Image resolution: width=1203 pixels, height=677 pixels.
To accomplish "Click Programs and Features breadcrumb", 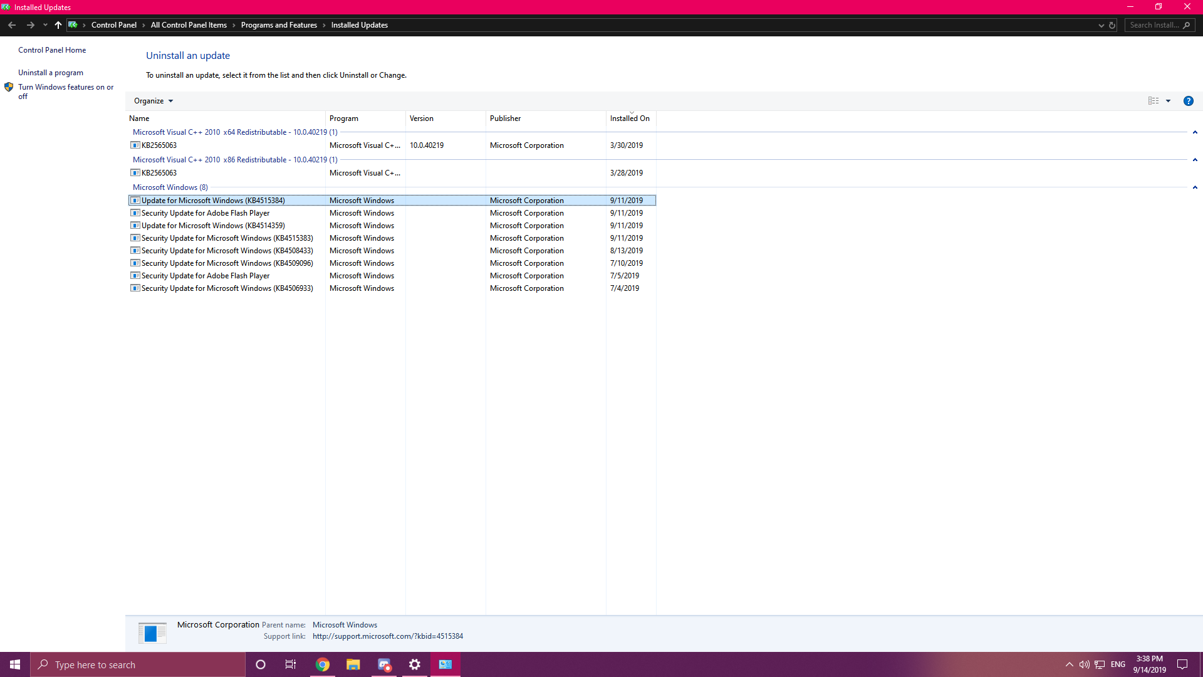I will point(279,25).
